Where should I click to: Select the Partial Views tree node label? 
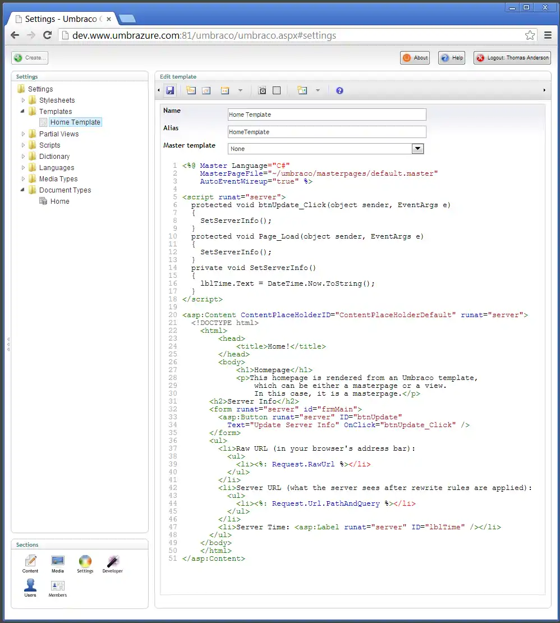59,134
